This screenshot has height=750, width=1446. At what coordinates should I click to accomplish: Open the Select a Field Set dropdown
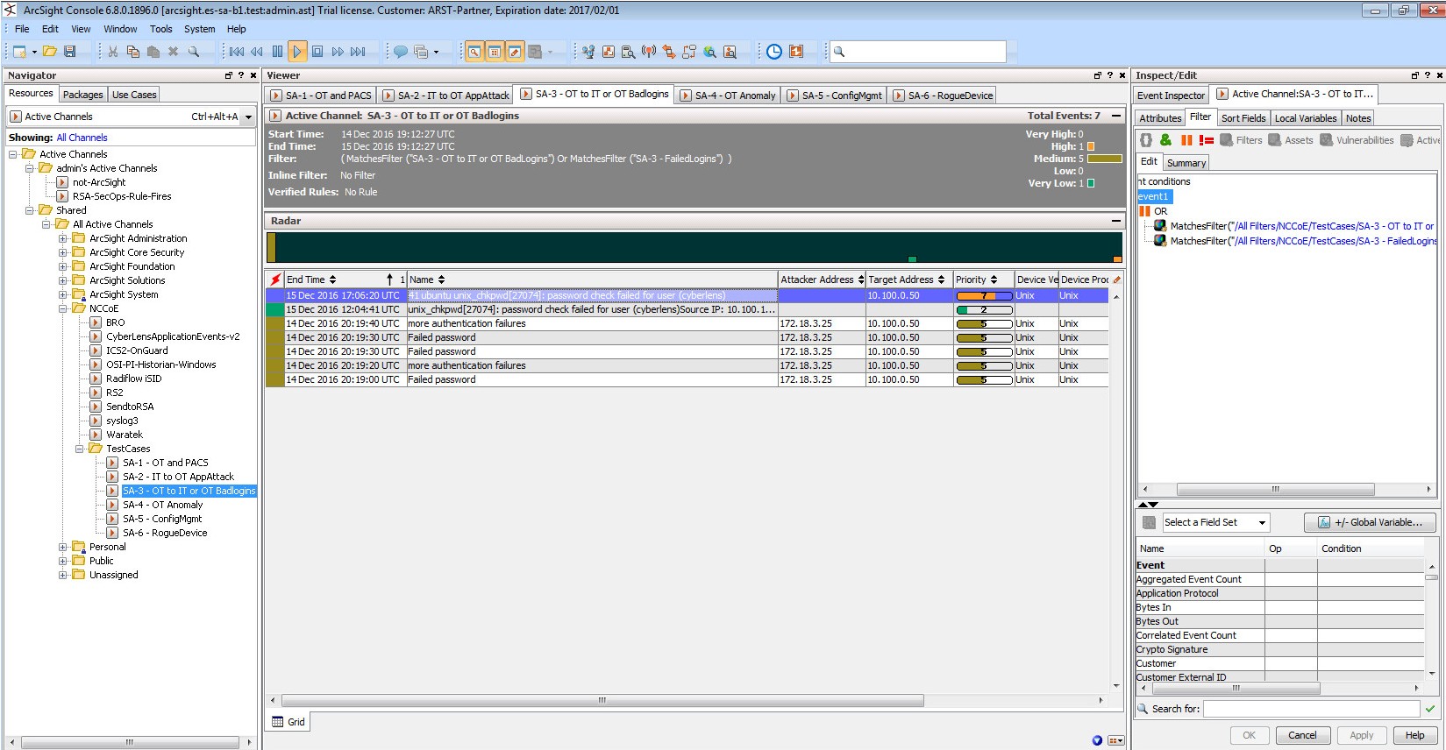click(x=1262, y=522)
